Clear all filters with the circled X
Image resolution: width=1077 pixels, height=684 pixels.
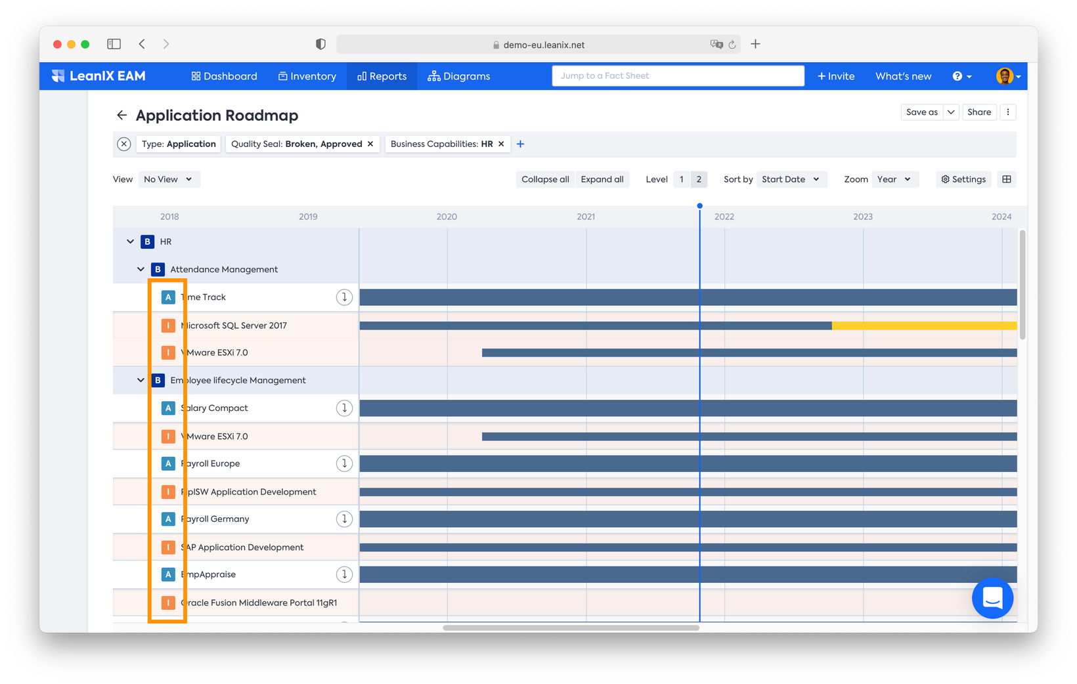click(124, 144)
